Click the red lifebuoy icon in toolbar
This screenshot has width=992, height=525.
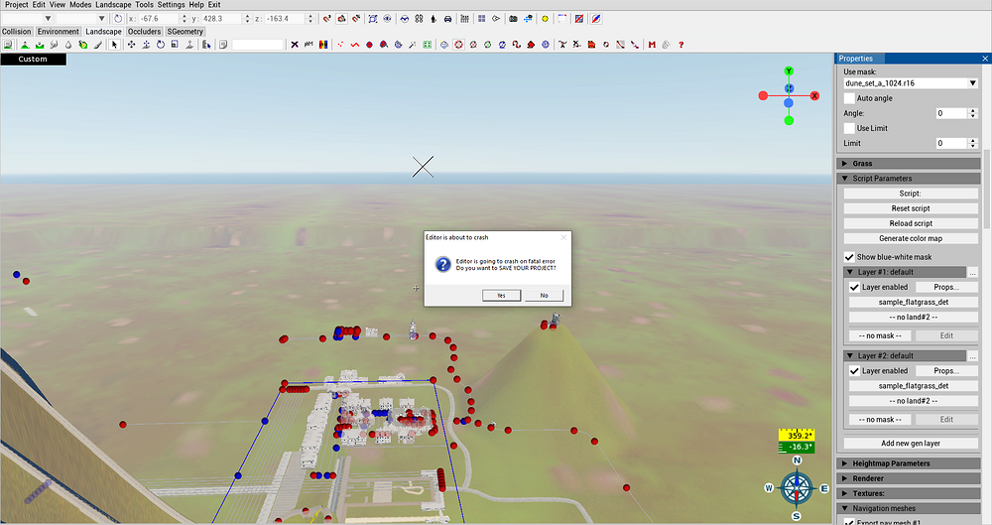(458, 45)
